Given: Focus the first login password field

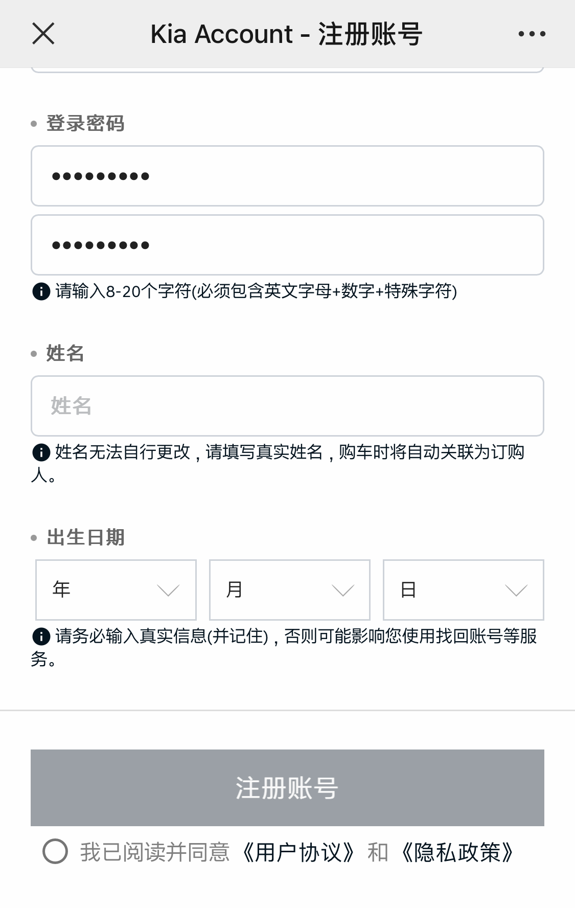Looking at the screenshot, I should pos(287,176).
